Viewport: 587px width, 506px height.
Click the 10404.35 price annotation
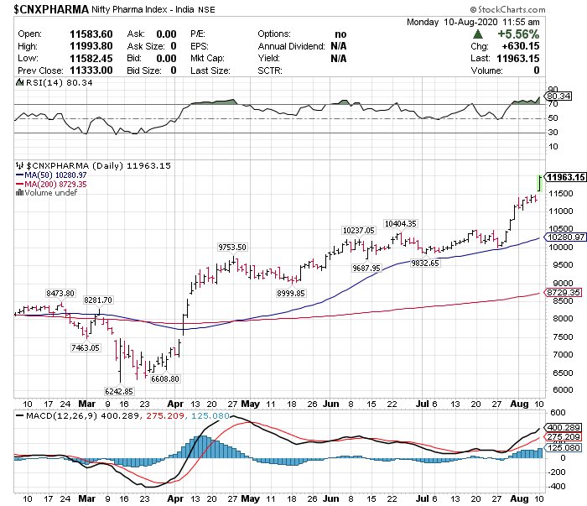401,223
